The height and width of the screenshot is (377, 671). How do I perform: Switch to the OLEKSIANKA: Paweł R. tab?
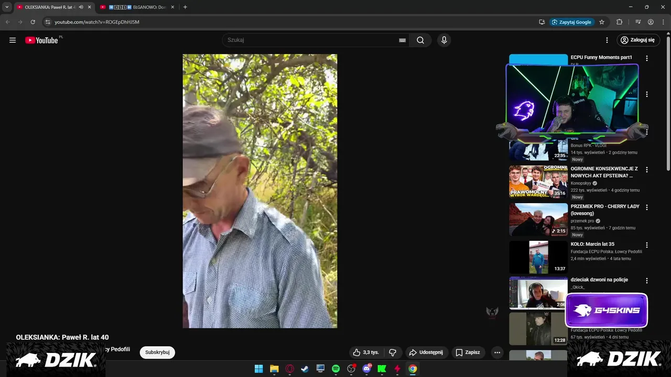(50, 7)
